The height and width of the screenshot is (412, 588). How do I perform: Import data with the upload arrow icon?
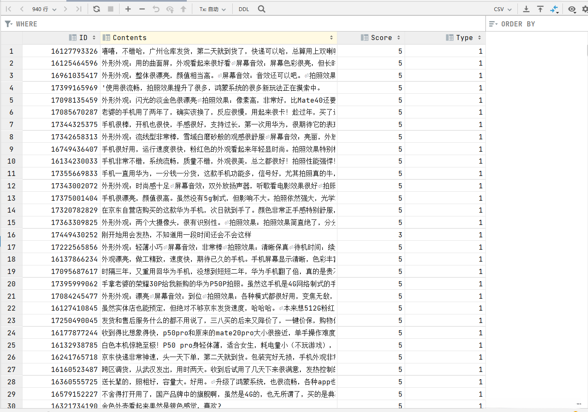[x=540, y=9]
